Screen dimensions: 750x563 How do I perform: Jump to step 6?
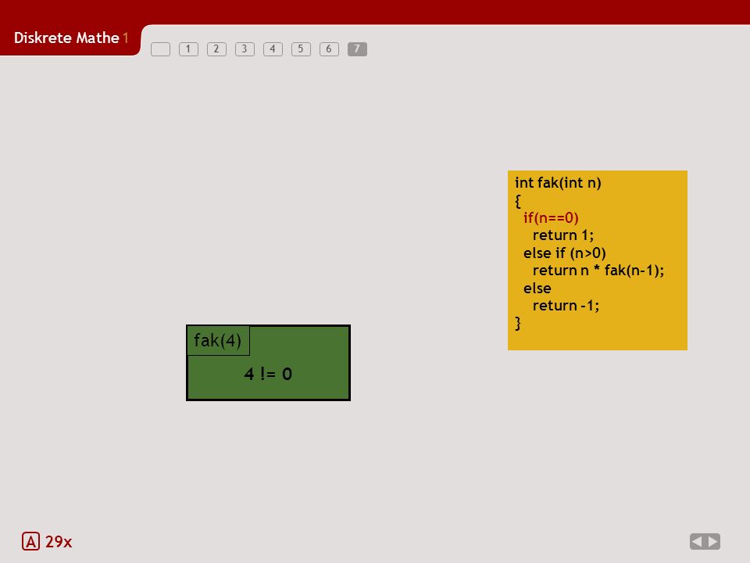(x=329, y=49)
